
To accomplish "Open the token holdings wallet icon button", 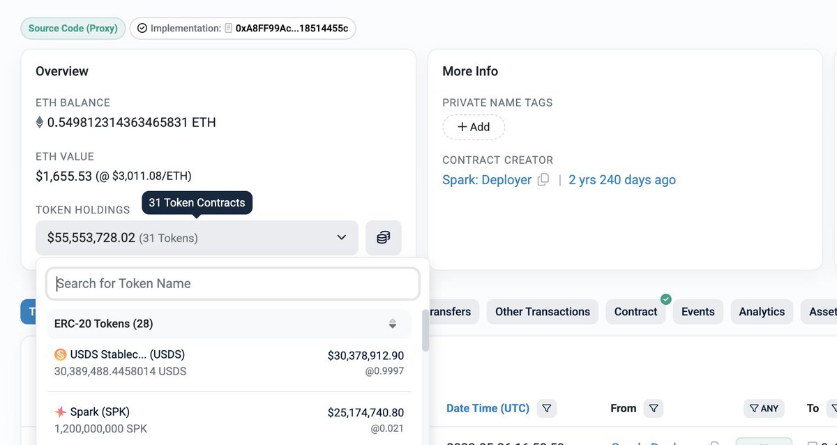I will coord(383,238).
